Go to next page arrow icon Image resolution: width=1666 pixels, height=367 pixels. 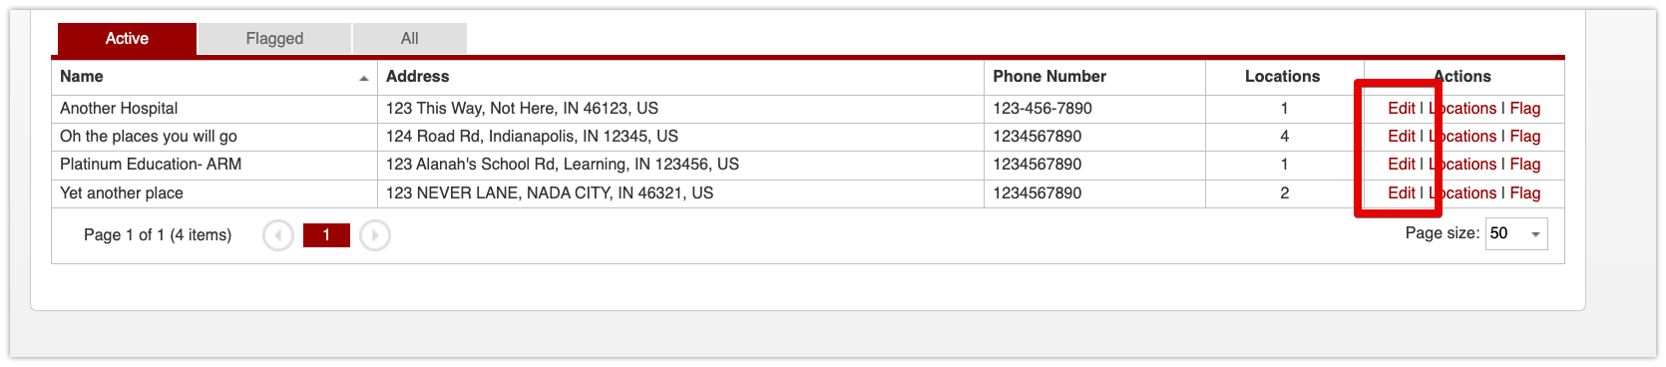[x=375, y=235]
